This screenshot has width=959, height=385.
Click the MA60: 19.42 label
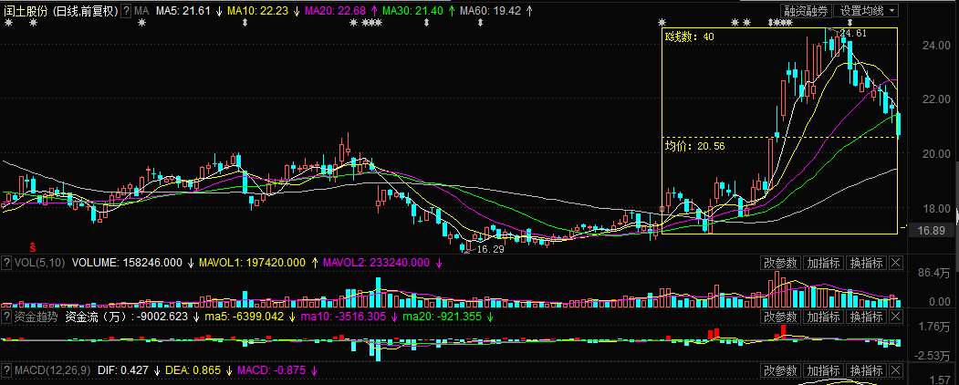[490, 11]
